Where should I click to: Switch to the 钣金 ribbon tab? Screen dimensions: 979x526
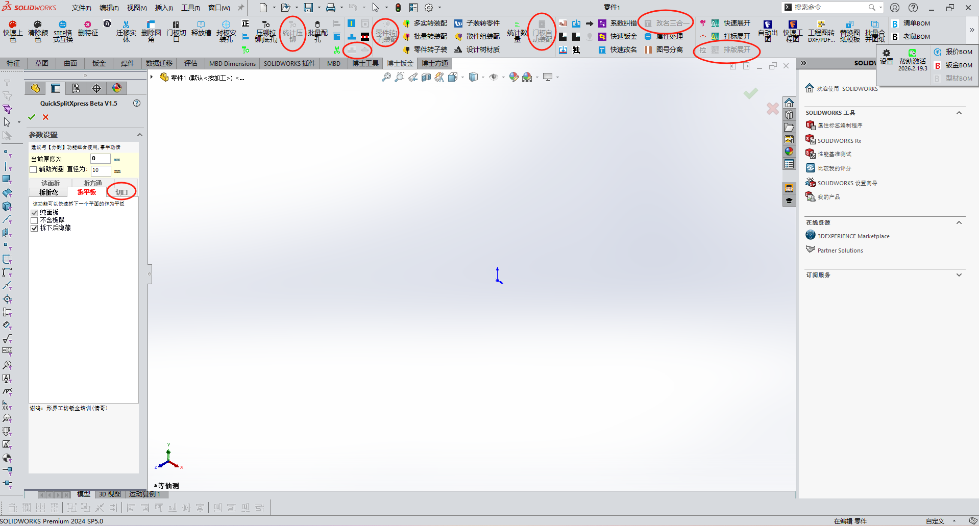(x=99, y=64)
